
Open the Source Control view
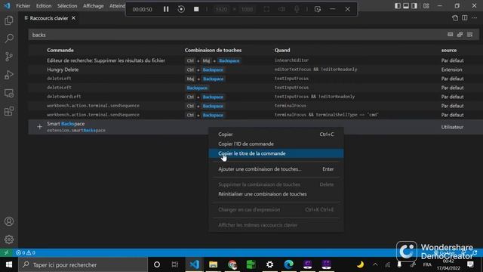(9, 57)
